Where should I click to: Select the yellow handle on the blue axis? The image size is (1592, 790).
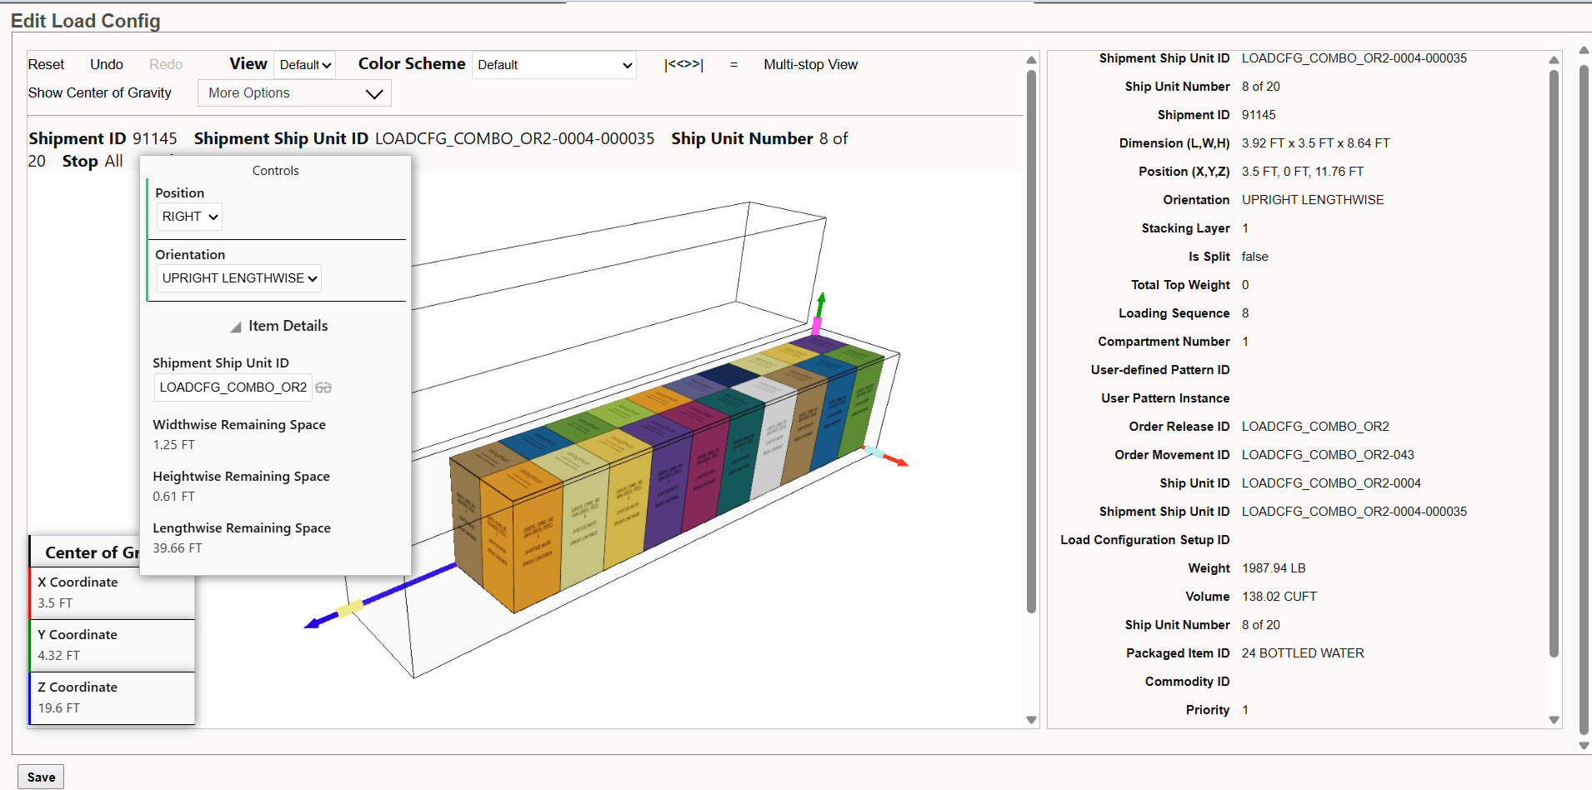350,607
